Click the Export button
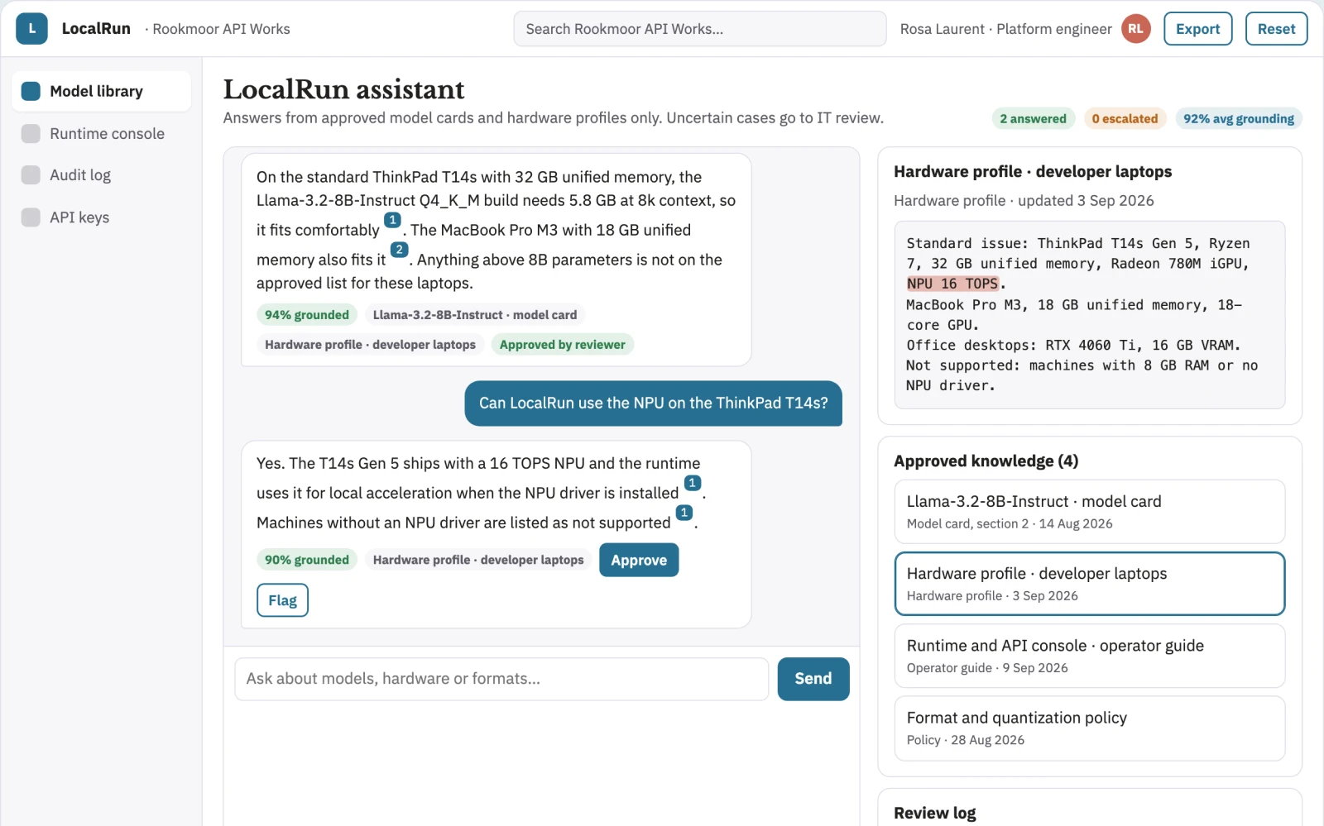The image size is (1324, 826). (1197, 29)
